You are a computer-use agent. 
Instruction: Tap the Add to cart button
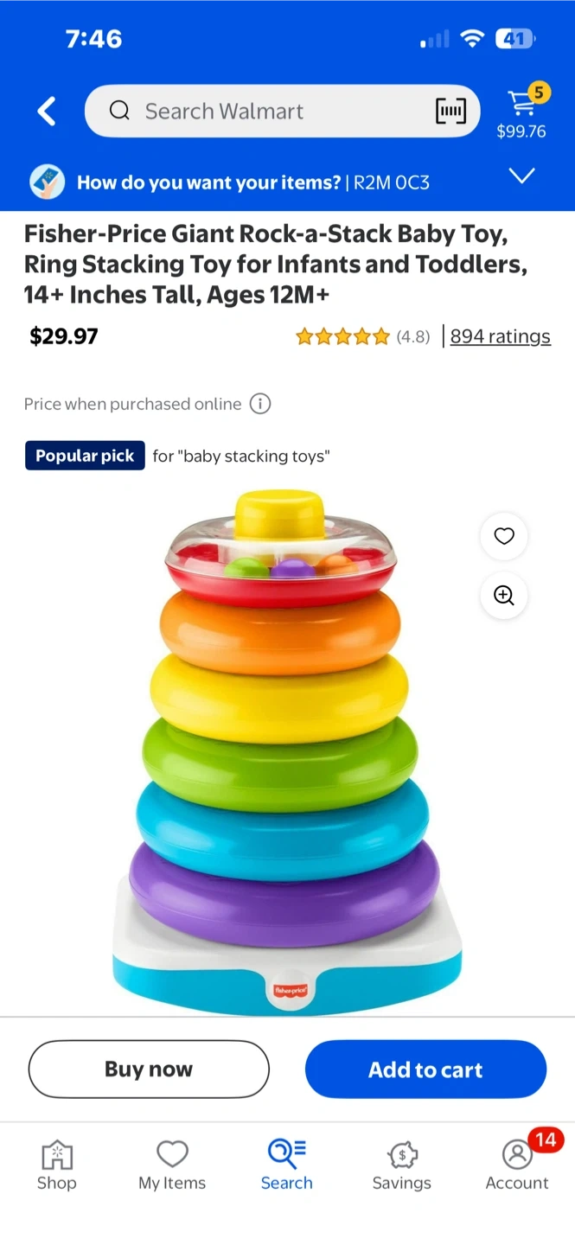425,1069
